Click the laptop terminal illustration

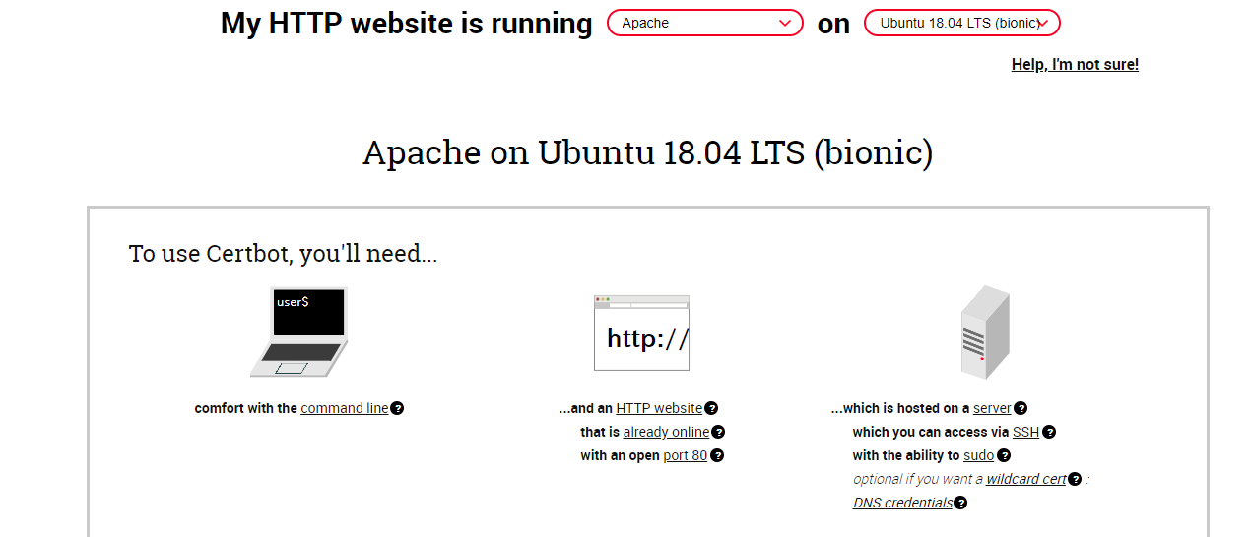click(299, 332)
